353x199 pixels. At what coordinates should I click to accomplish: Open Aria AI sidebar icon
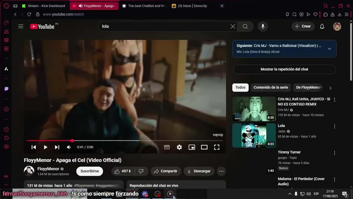(x=6, y=69)
